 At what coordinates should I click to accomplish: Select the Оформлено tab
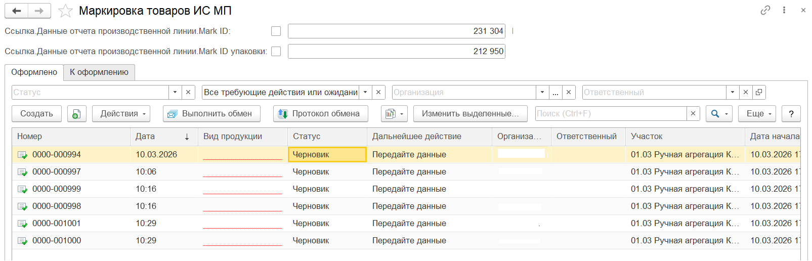tap(34, 72)
